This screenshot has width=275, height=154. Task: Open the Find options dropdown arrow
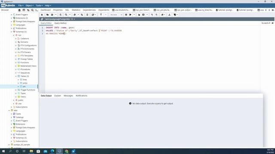pyautogui.click(x=70, y=15)
